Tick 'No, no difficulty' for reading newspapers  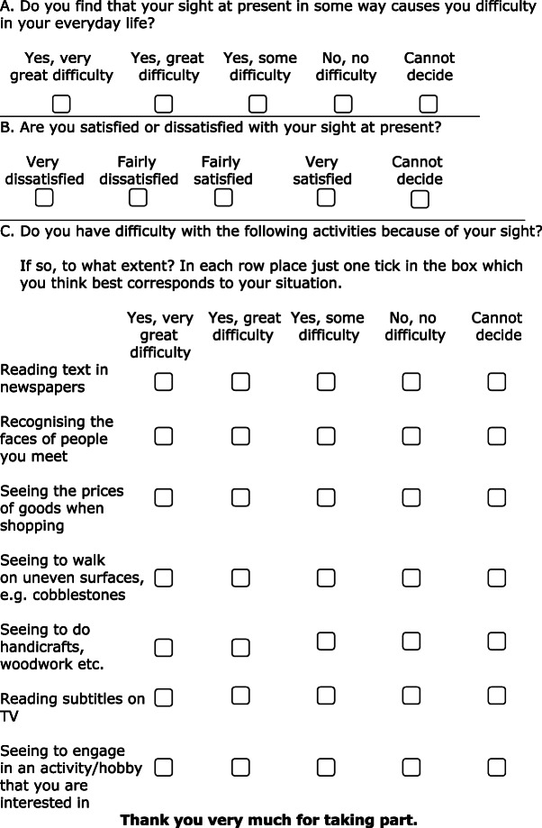411,382
